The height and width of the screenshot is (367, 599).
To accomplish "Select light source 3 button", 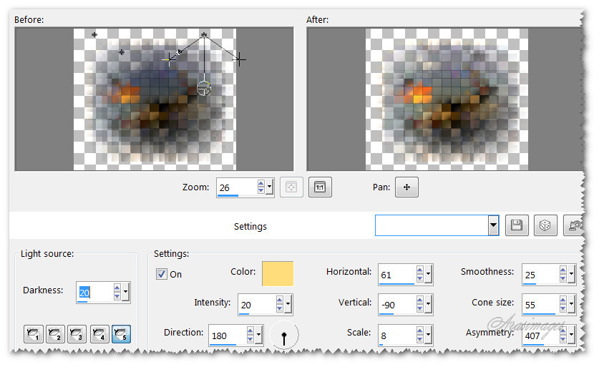I will 77,334.
